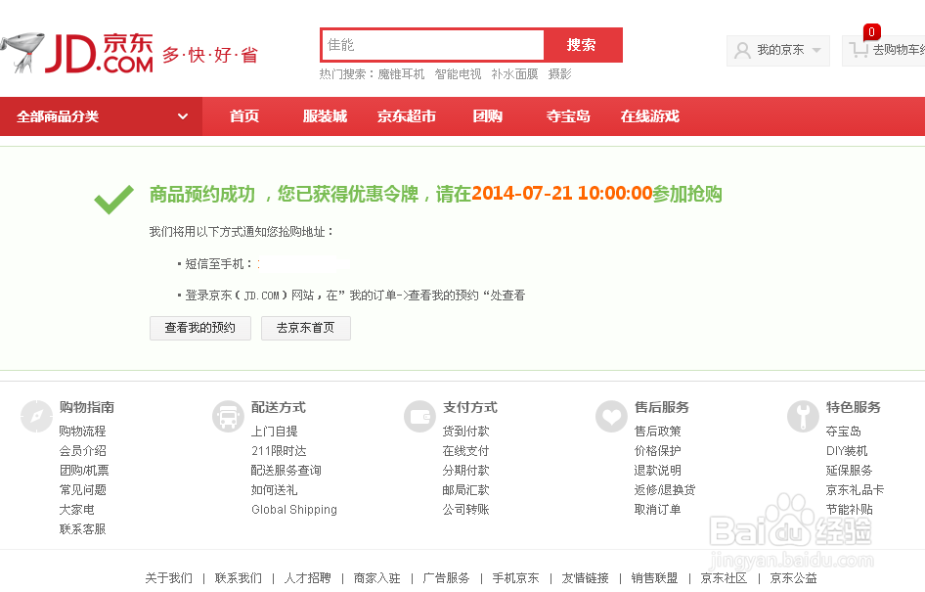Click the heart icon beside 售后服务
The width and height of the screenshot is (925, 592).
tap(611, 416)
